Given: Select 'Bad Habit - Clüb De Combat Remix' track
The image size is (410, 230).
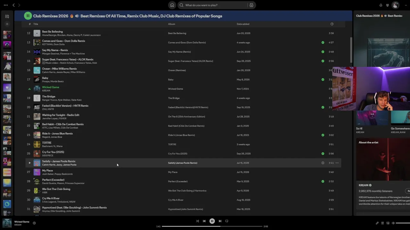Looking at the screenshot, I should (x=63, y=124).
